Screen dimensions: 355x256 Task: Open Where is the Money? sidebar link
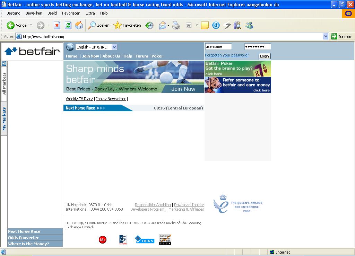coord(35,244)
